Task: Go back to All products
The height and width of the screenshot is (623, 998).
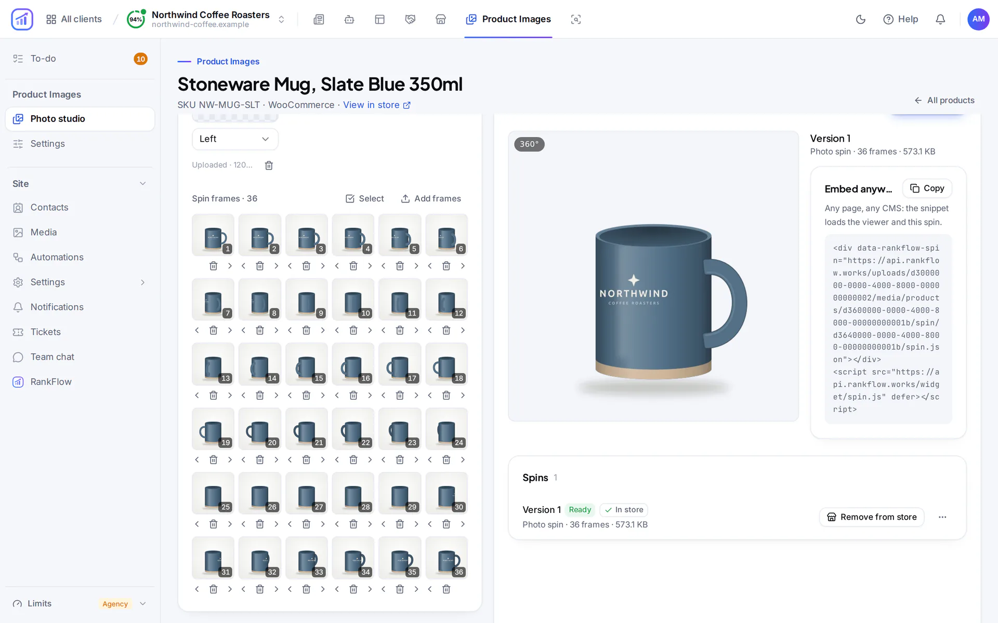Action: click(944, 100)
